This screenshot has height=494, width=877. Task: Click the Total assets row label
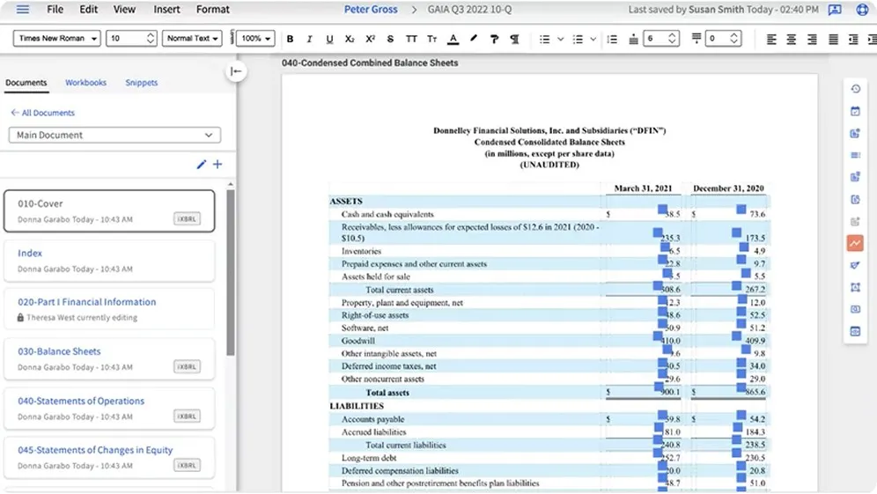(x=387, y=393)
